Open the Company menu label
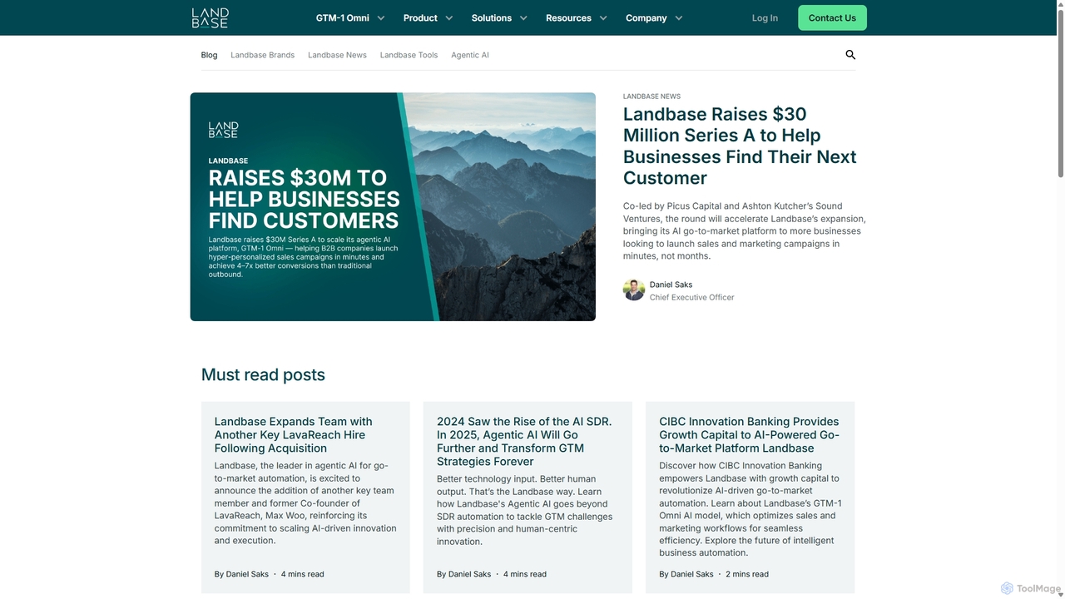 646,17
